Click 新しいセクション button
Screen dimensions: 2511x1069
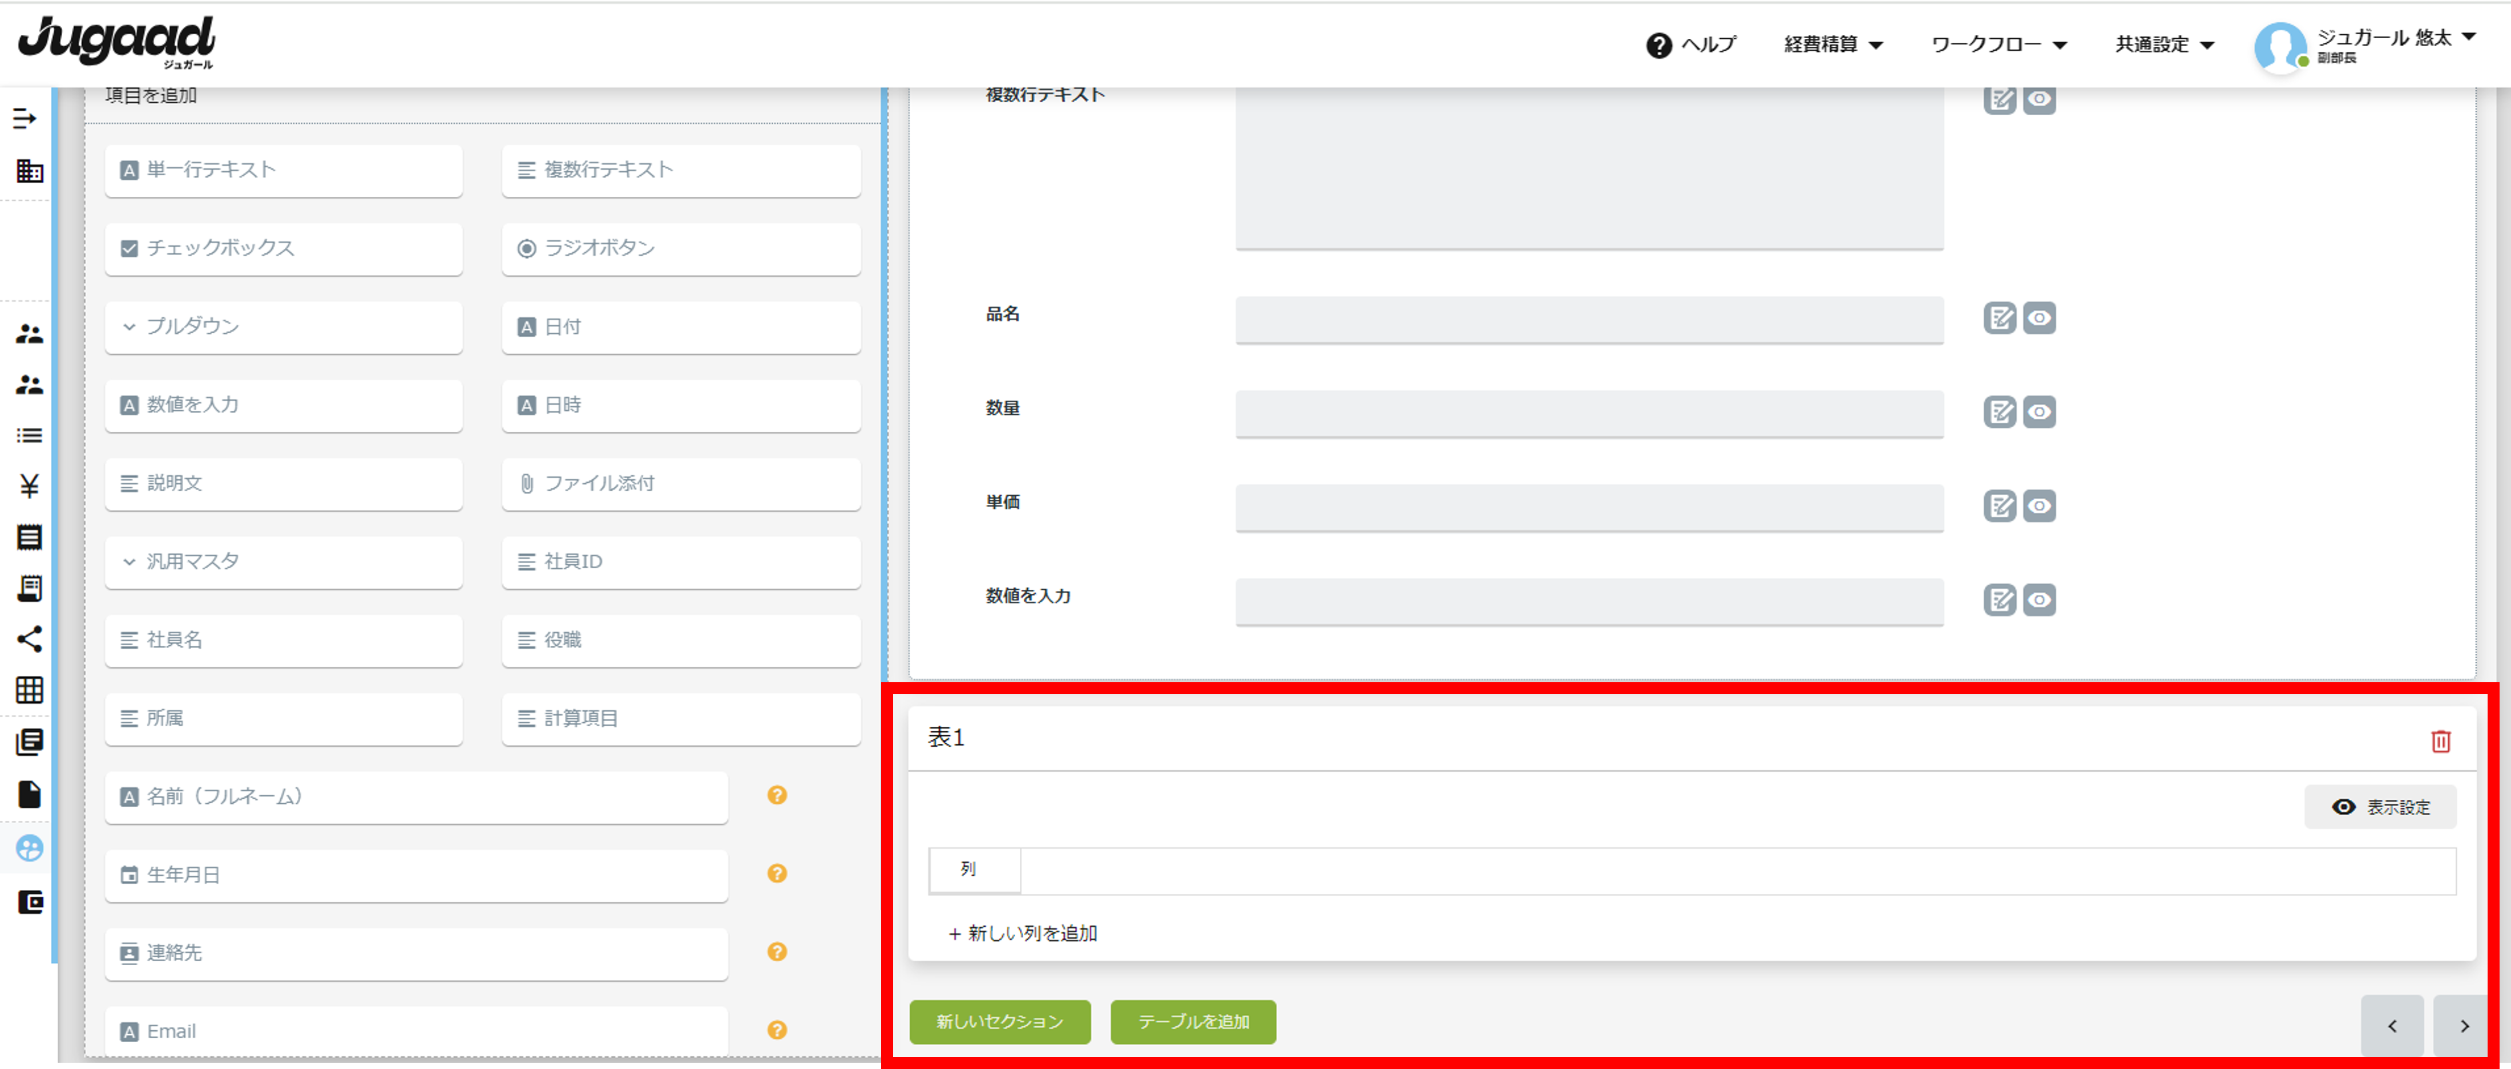[x=999, y=1021]
